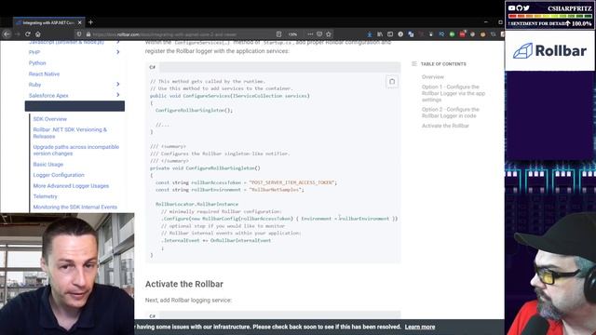Open the SDK Overview sidebar link
Image resolution: width=596 pixels, height=335 pixels.
click(x=49, y=119)
